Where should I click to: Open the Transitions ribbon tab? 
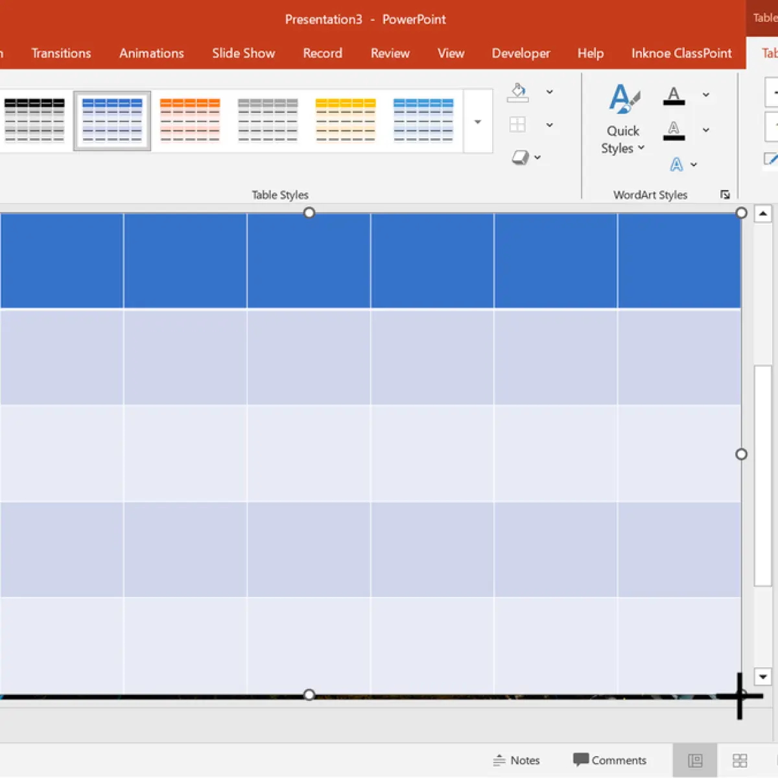(x=61, y=53)
